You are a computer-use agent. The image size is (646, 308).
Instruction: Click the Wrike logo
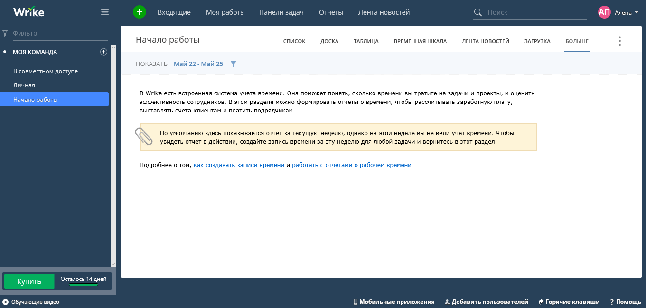[28, 12]
